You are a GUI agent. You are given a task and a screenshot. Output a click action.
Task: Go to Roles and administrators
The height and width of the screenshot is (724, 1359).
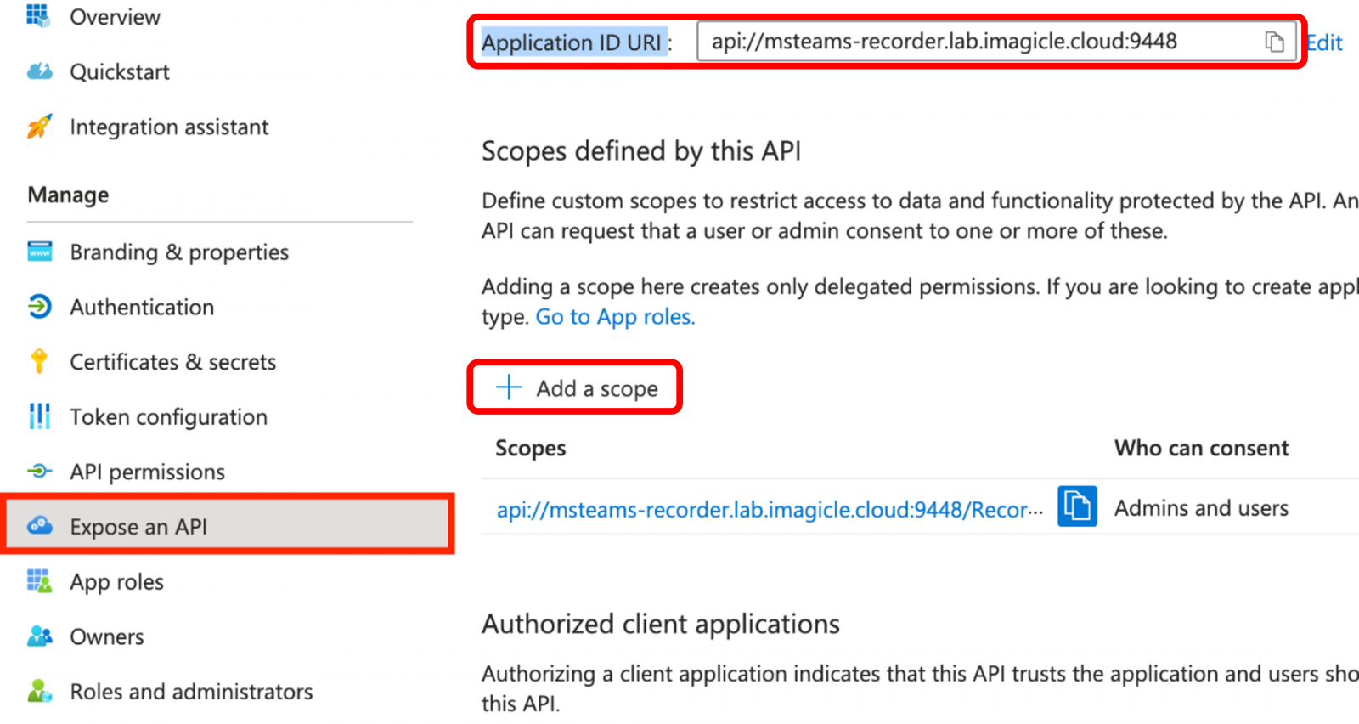pyautogui.click(x=191, y=692)
